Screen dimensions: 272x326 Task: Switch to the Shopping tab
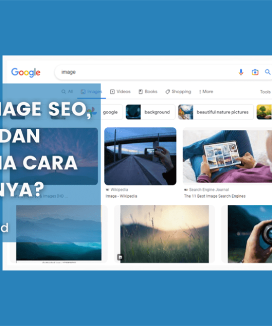pos(178,92)
